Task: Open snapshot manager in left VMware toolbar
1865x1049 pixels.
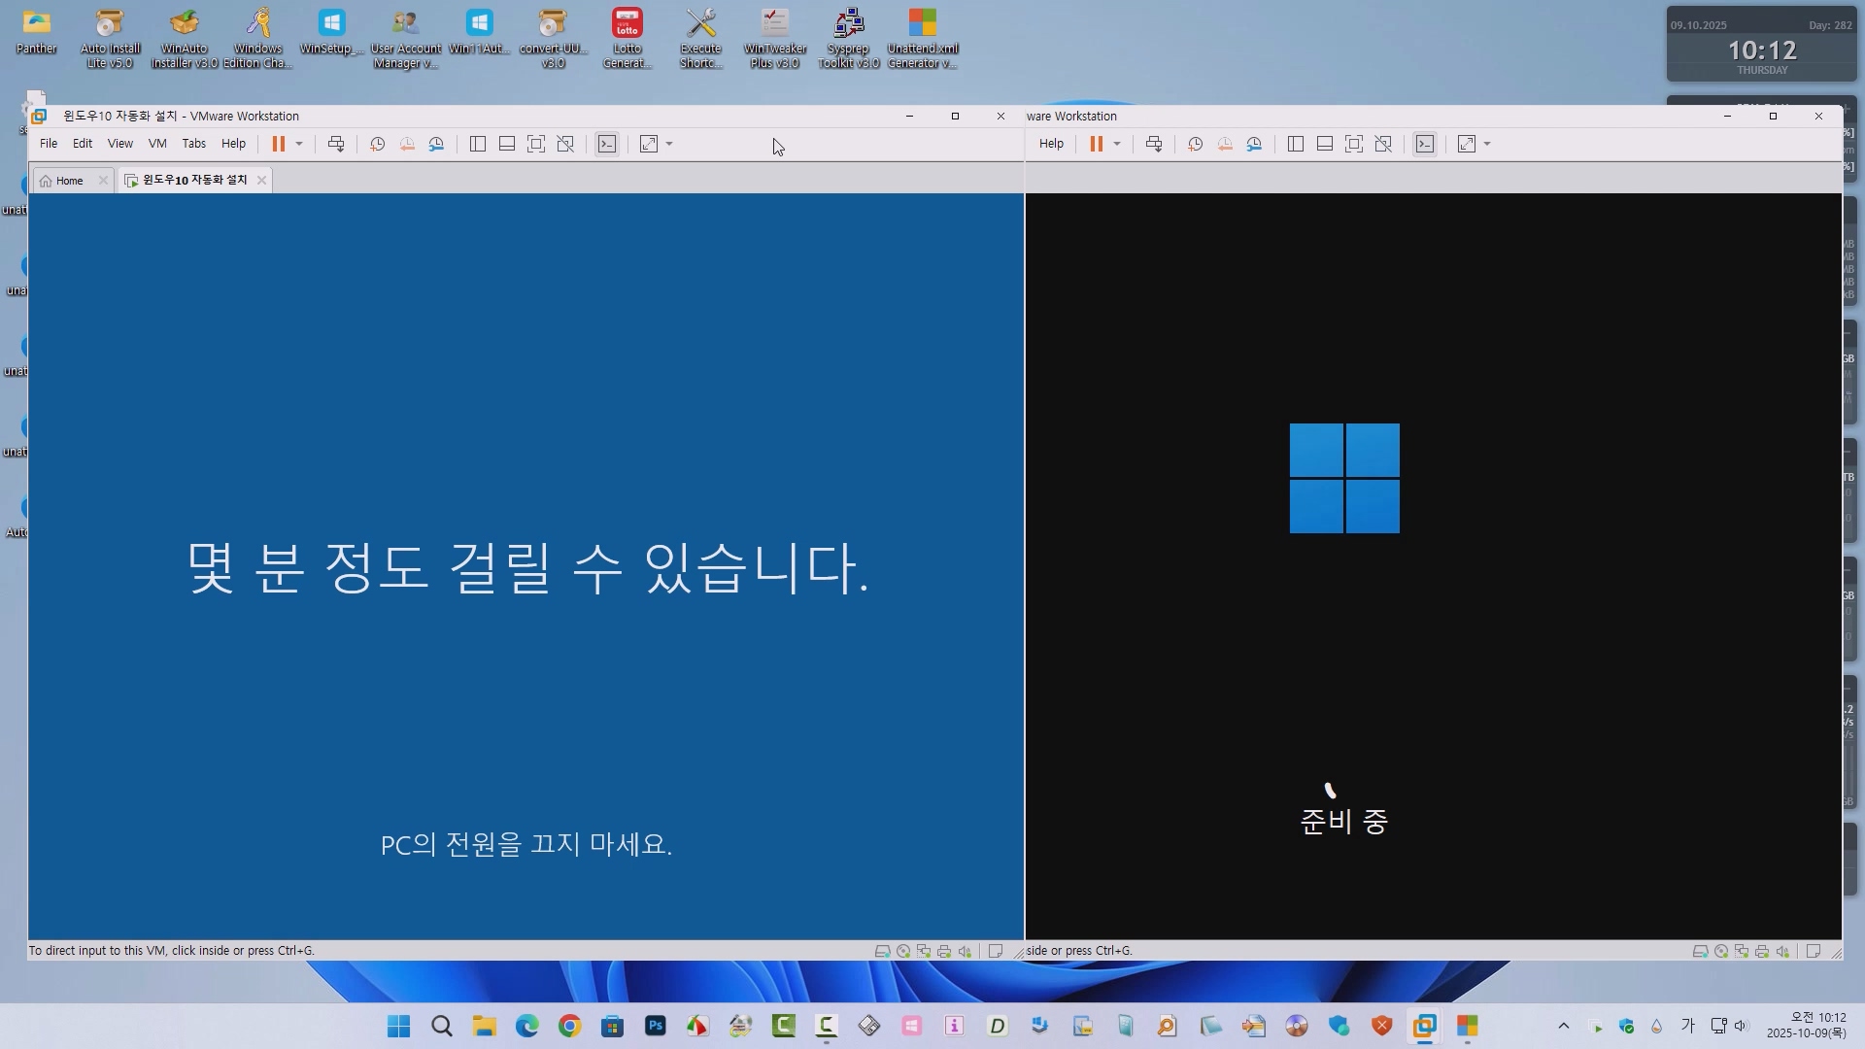Action: pos(437,144)
